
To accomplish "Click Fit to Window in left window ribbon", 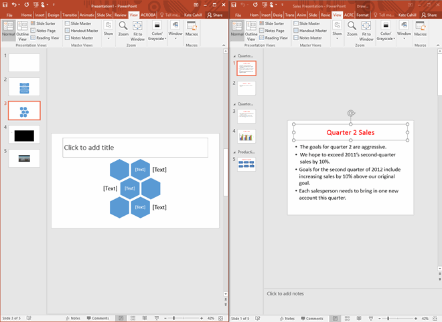I will [137, 31].
